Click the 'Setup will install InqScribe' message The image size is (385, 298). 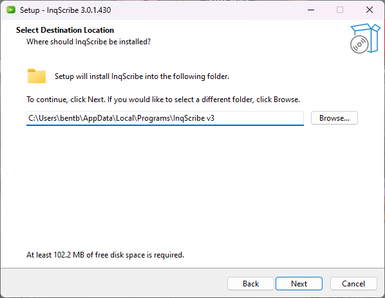(x=142, y=76)
